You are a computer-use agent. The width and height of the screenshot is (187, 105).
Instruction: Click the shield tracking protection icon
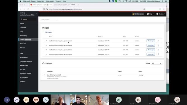point(44,9)
